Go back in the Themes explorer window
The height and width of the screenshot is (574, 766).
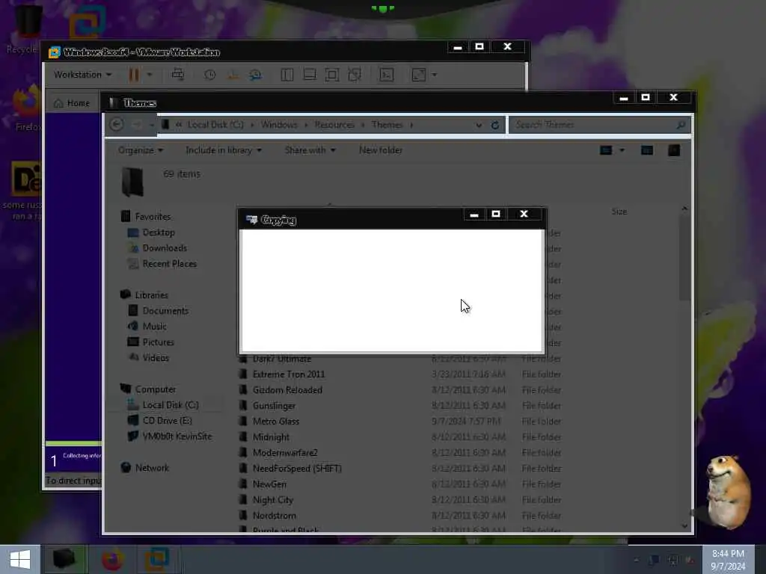116,125
